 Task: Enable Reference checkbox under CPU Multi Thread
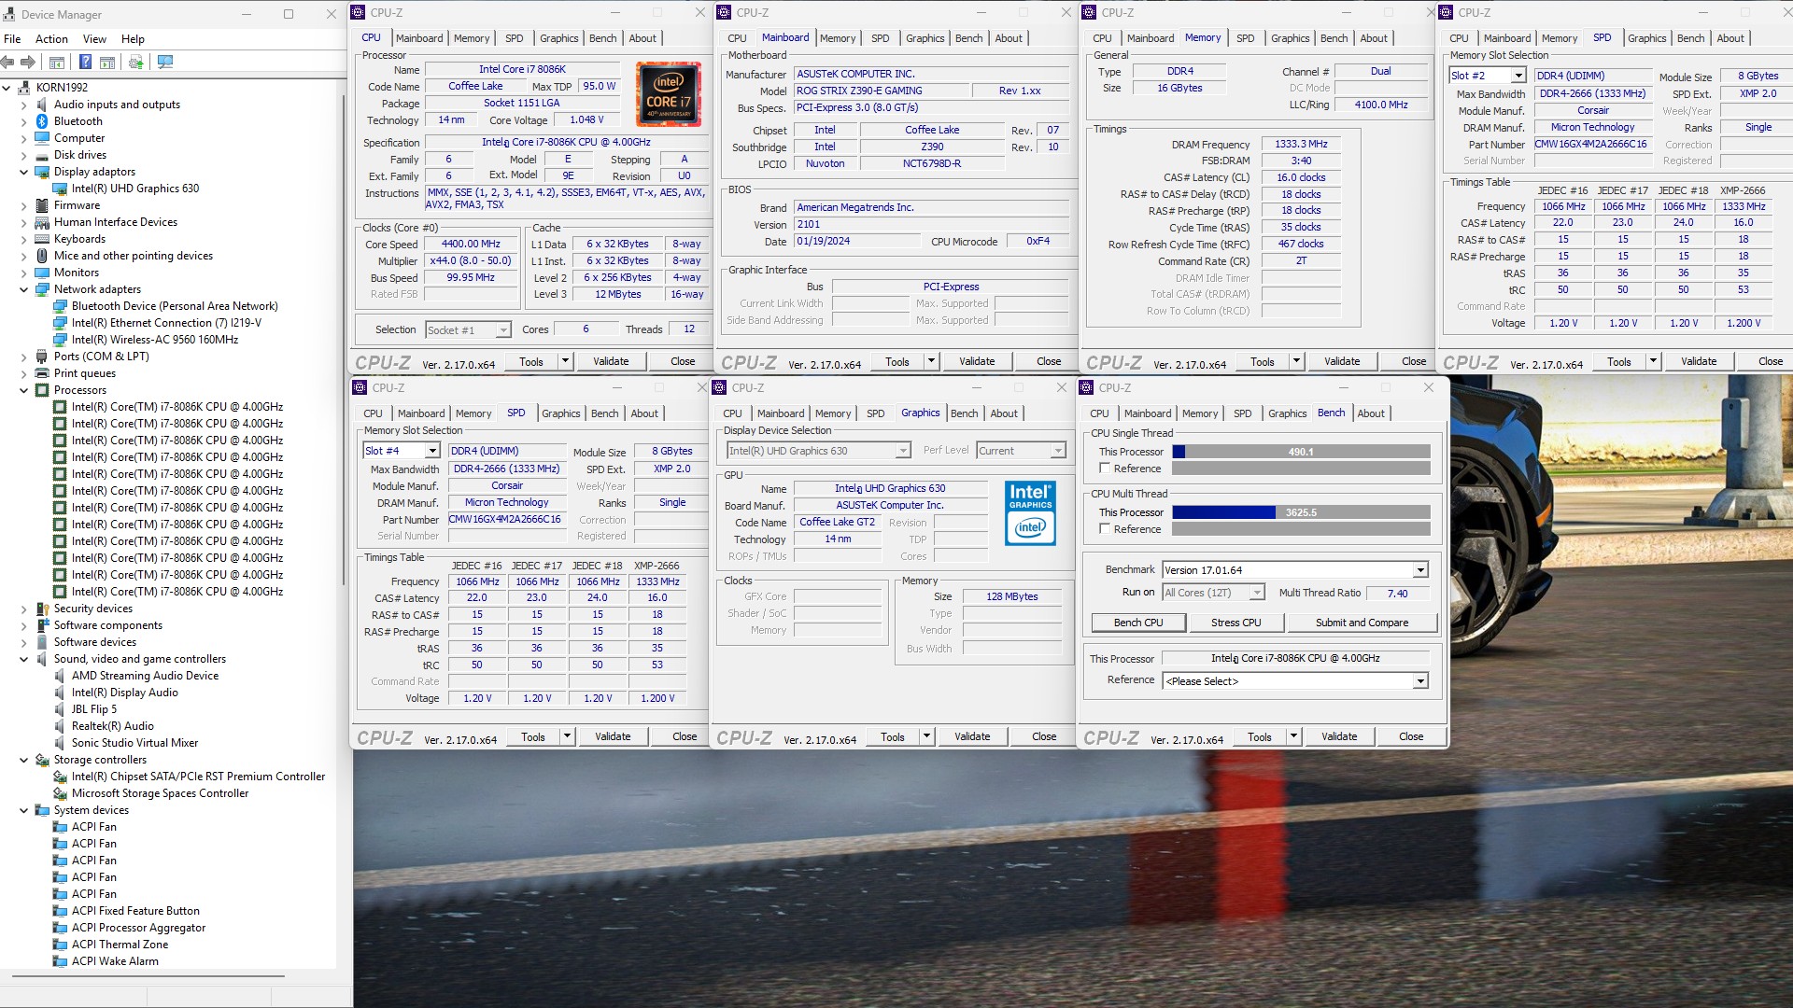pyautogui.click(x=1105, y=529)
